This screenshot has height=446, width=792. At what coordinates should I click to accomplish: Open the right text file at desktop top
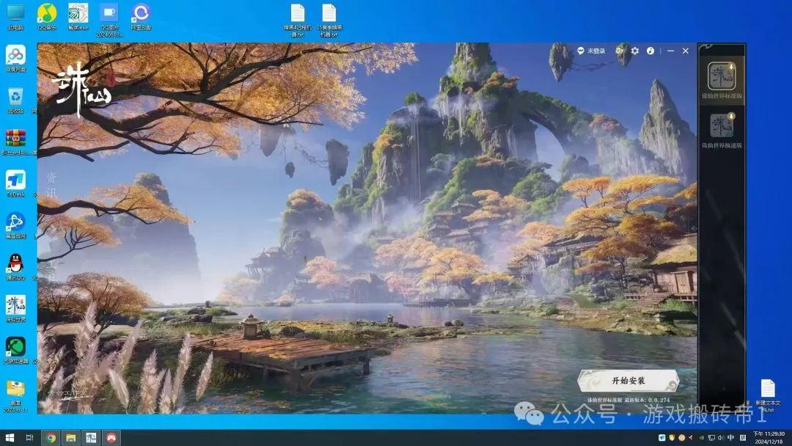[x=329, y=21]
